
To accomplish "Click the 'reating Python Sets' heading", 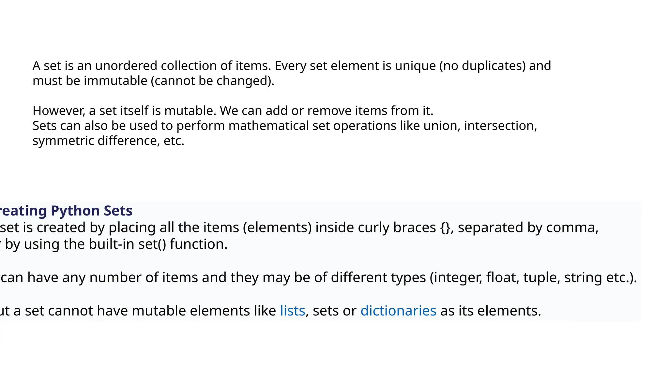I will 66,211.
